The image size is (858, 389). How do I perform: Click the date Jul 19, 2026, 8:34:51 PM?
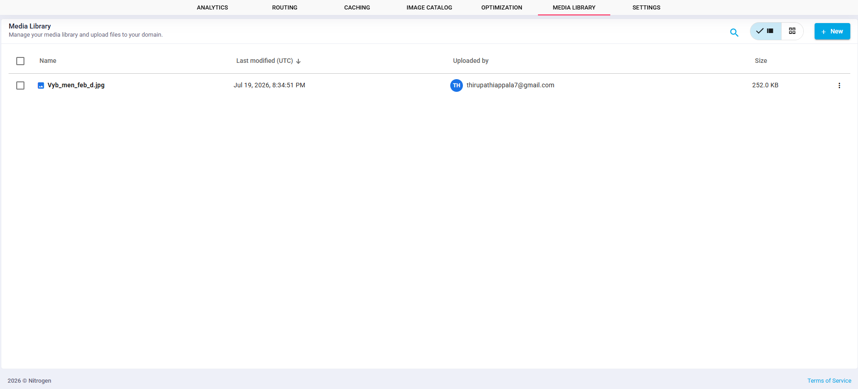(x=269, y=85)
